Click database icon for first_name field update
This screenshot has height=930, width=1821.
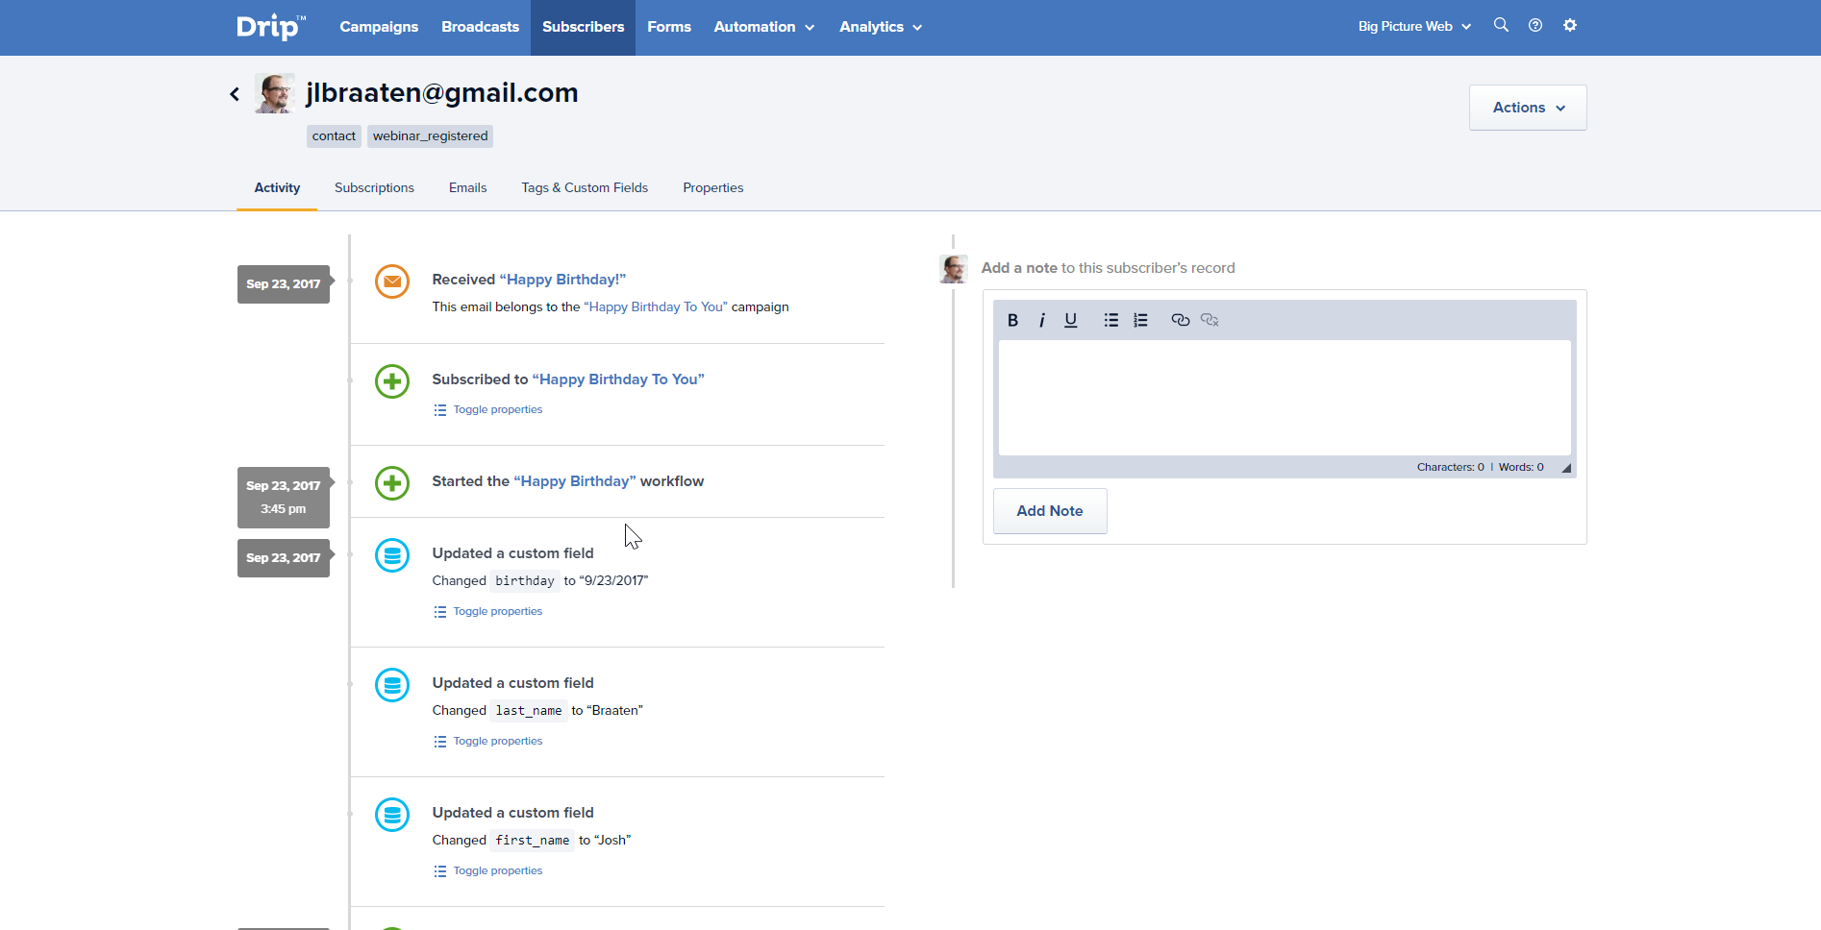(x=392, y=815)
